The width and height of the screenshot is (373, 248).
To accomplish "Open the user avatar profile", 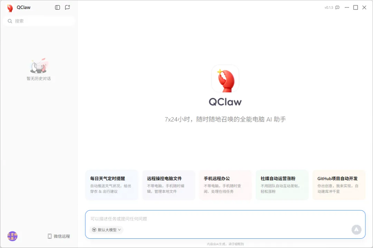I will (12, 236).
